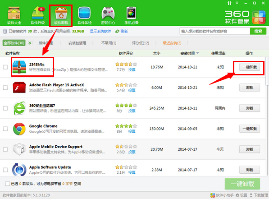Click the Apple Software Update icon
This screenshot has height=199, width=269.
[x=19, y=170]
